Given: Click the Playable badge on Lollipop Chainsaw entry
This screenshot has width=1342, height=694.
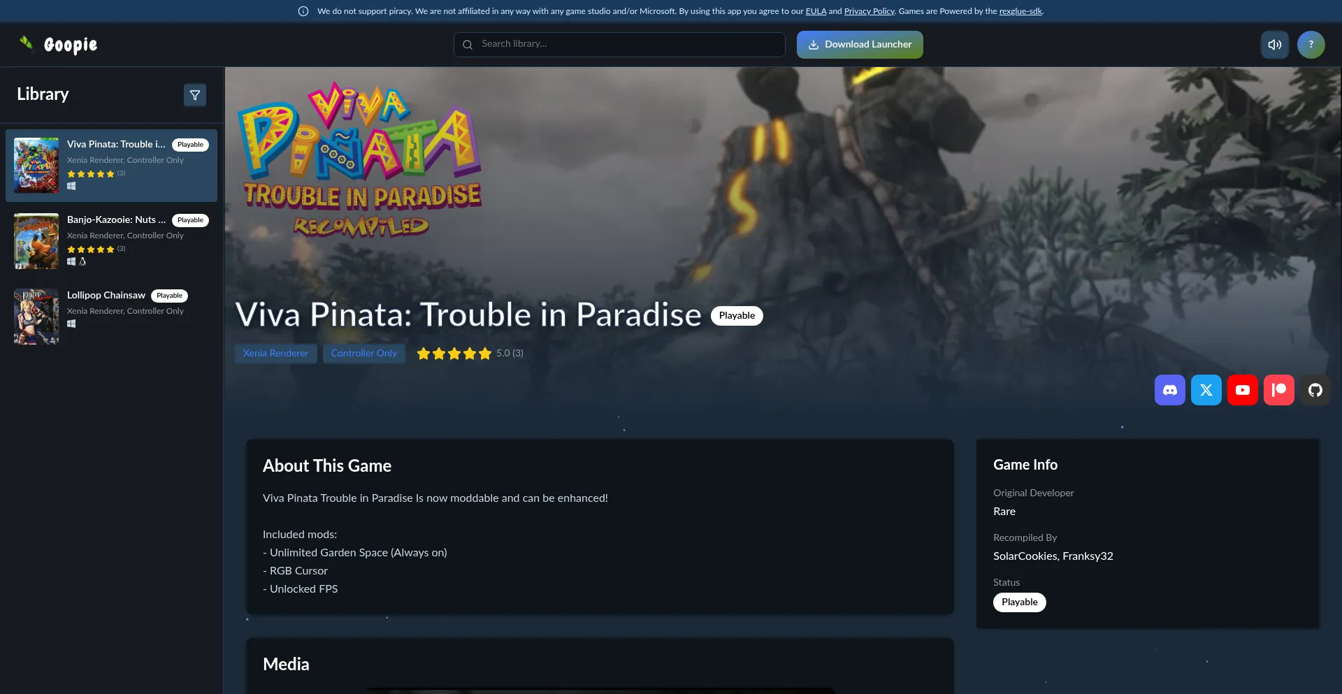Looking at the screenshot, I should (169, 296).
